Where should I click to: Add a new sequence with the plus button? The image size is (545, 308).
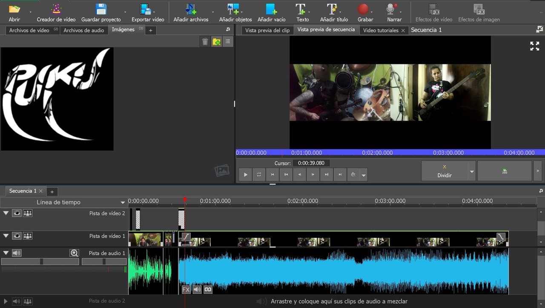click(x=52, y=192)
